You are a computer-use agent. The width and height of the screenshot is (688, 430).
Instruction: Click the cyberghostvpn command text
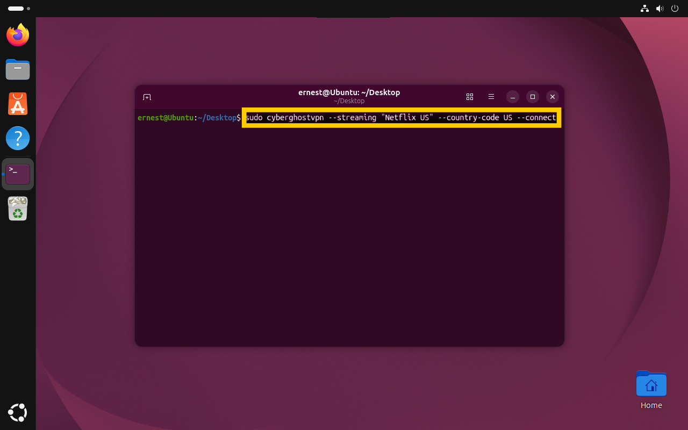pyautogui.click(x=401, y=118)
